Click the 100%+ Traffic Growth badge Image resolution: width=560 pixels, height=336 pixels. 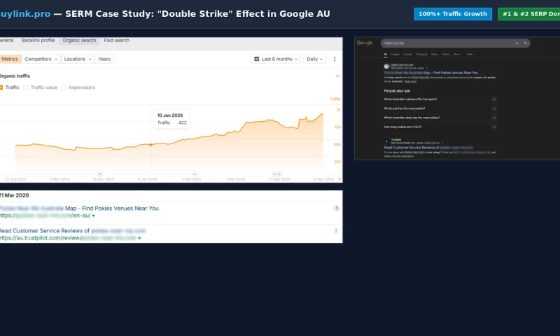(x=452, y=14)
